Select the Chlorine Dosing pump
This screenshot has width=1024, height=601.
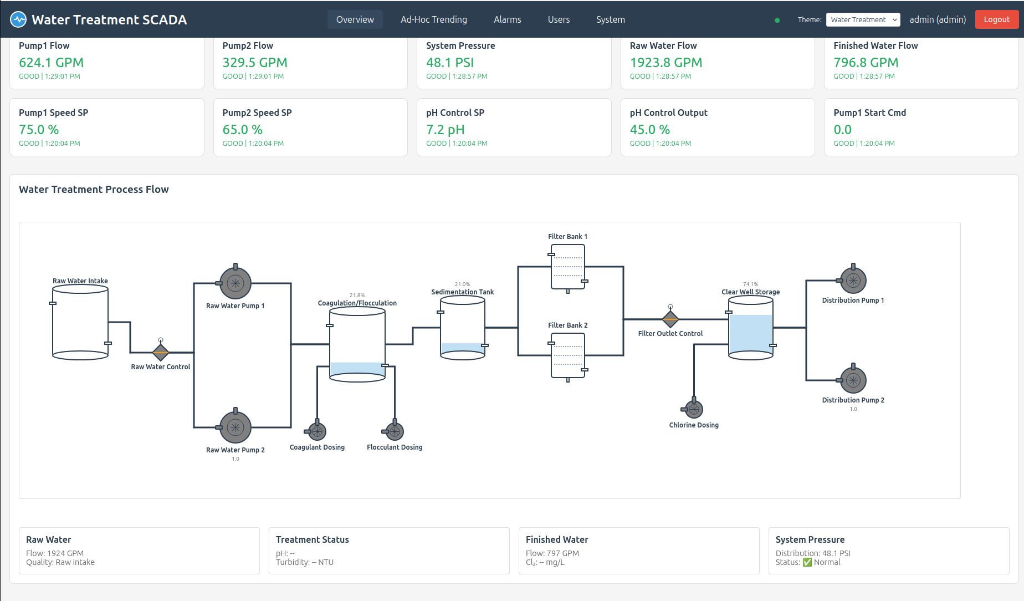click(x=693, y=409)
